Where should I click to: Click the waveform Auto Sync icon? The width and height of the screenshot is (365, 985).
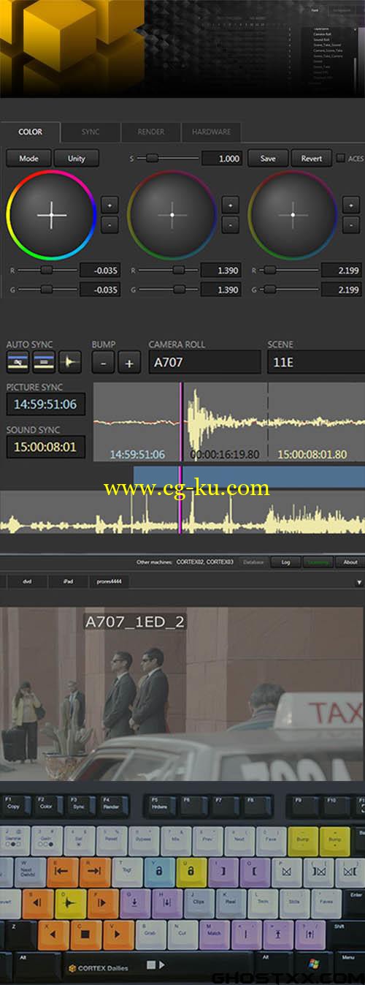coord(70,361)
